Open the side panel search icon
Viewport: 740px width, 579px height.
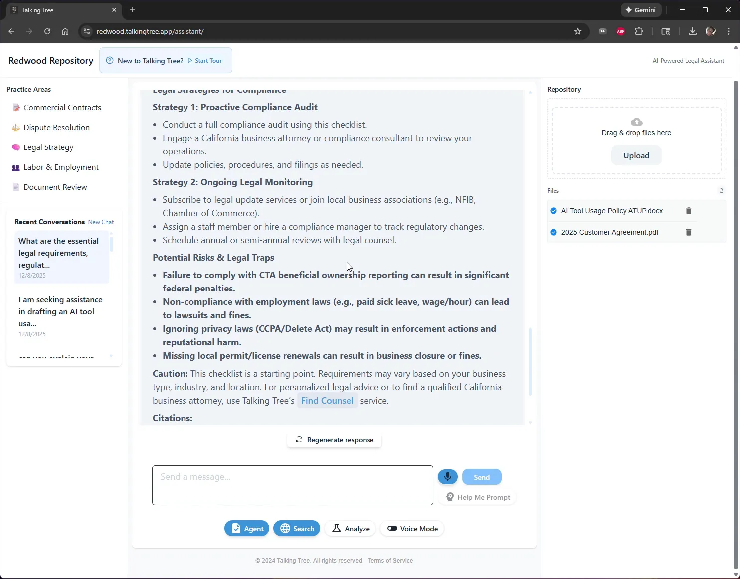666,31
